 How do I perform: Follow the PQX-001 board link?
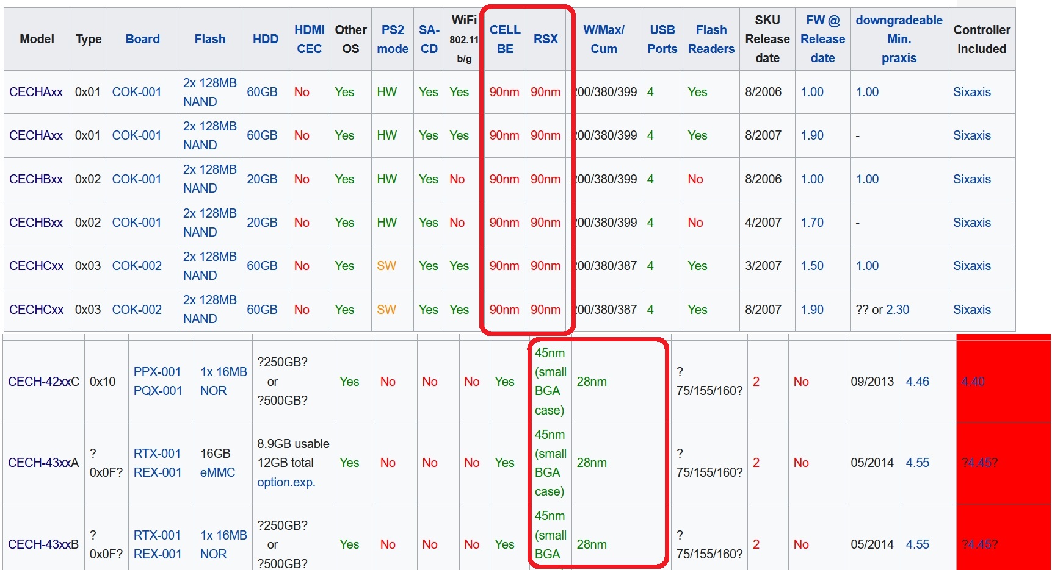(x=158, y=391)
